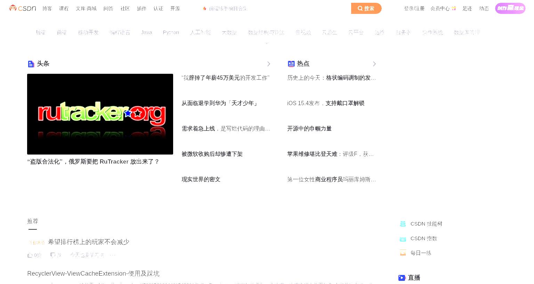Screen dimensions: 534x284
Task: Open 现实世界的密文 article
Action: (x=201, y=180)
